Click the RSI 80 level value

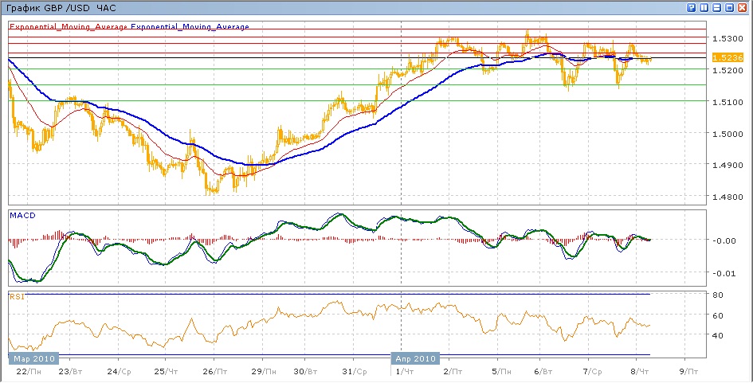tap(717, 295)
